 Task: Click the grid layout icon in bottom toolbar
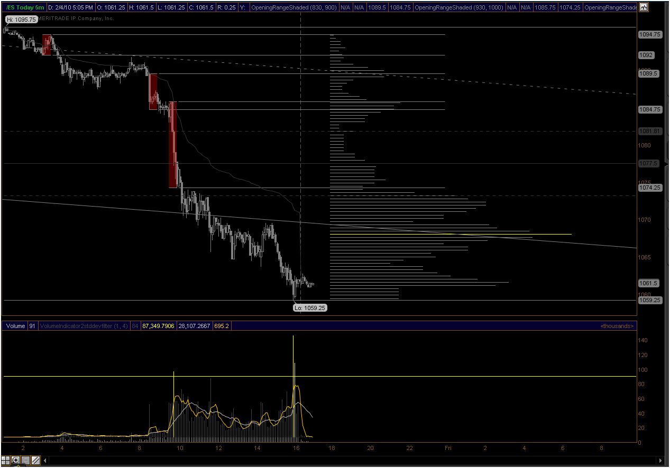tap(6, 460)
